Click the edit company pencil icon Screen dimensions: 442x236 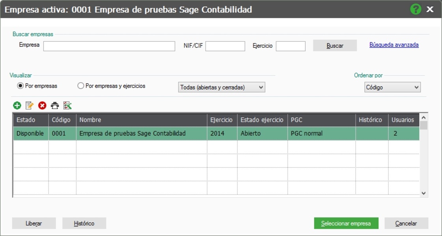click(30, 105)
